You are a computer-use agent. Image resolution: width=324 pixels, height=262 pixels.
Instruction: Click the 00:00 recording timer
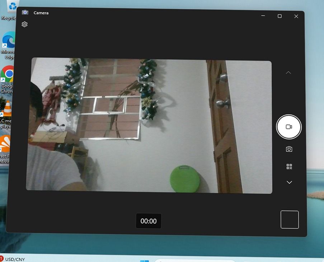(149, 221)
